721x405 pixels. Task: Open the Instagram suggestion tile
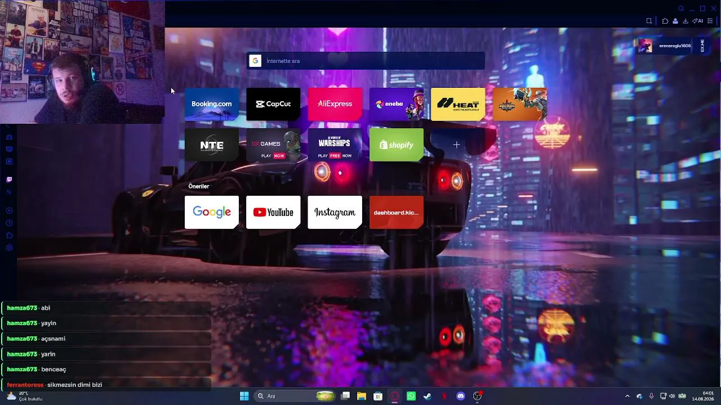point(335,212)
